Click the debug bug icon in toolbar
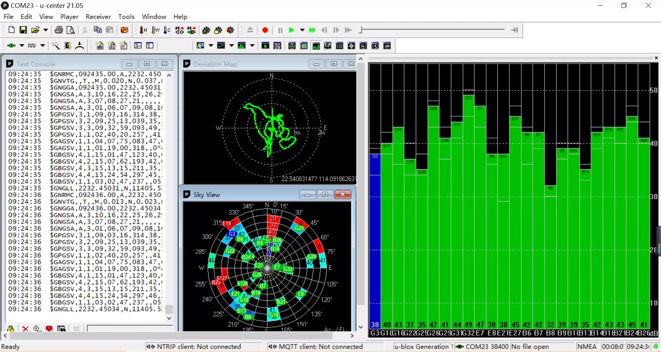661x352 pixels. (x=67, y=46)
